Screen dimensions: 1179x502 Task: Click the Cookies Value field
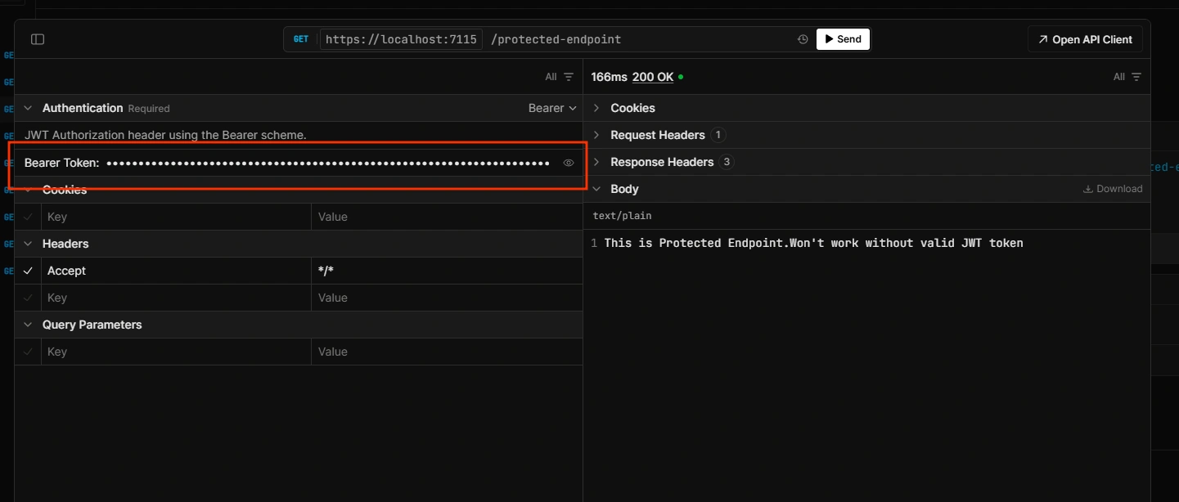[x=447, y=217]
